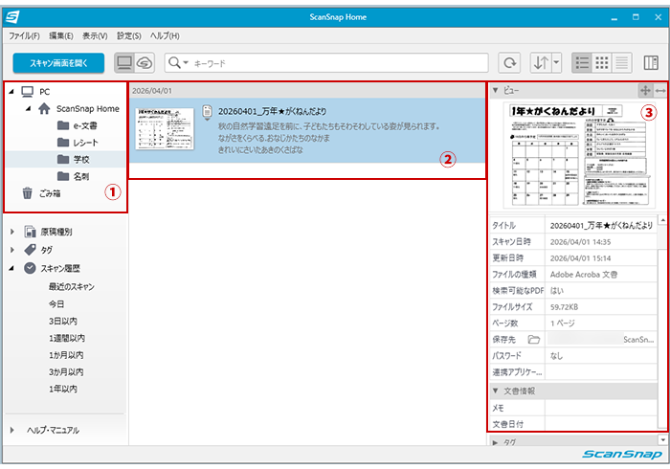Click the document preview image in ビュー panel
670x469 pixels.
coord(579,155)
